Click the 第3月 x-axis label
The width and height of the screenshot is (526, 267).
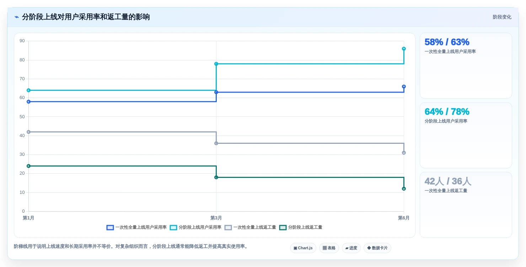click(216, 218)
